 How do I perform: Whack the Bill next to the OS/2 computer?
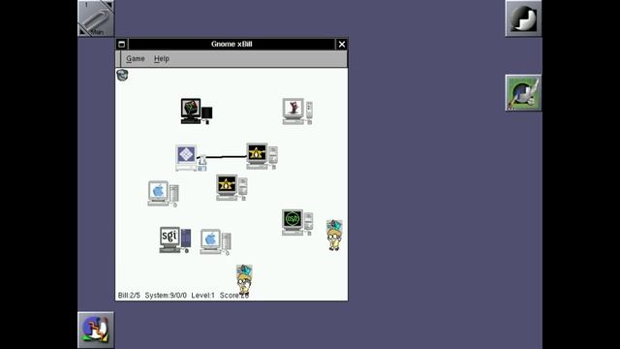pyautogui.click(x=334, y=235)
